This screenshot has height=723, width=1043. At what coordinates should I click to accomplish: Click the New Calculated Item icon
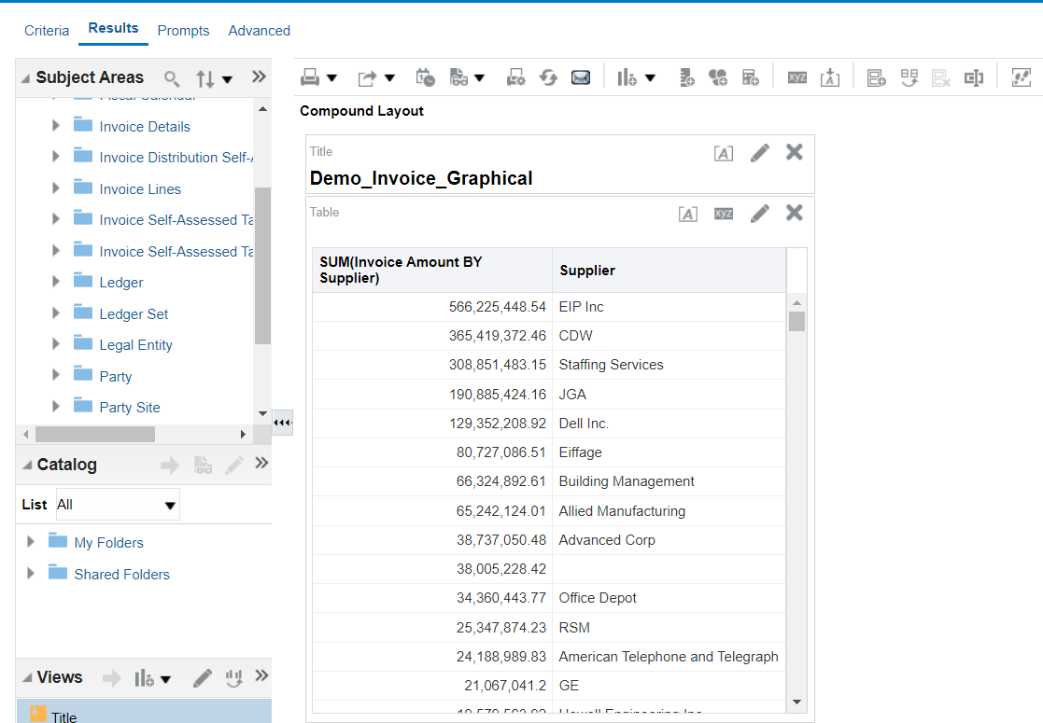[x=718, y=77]
